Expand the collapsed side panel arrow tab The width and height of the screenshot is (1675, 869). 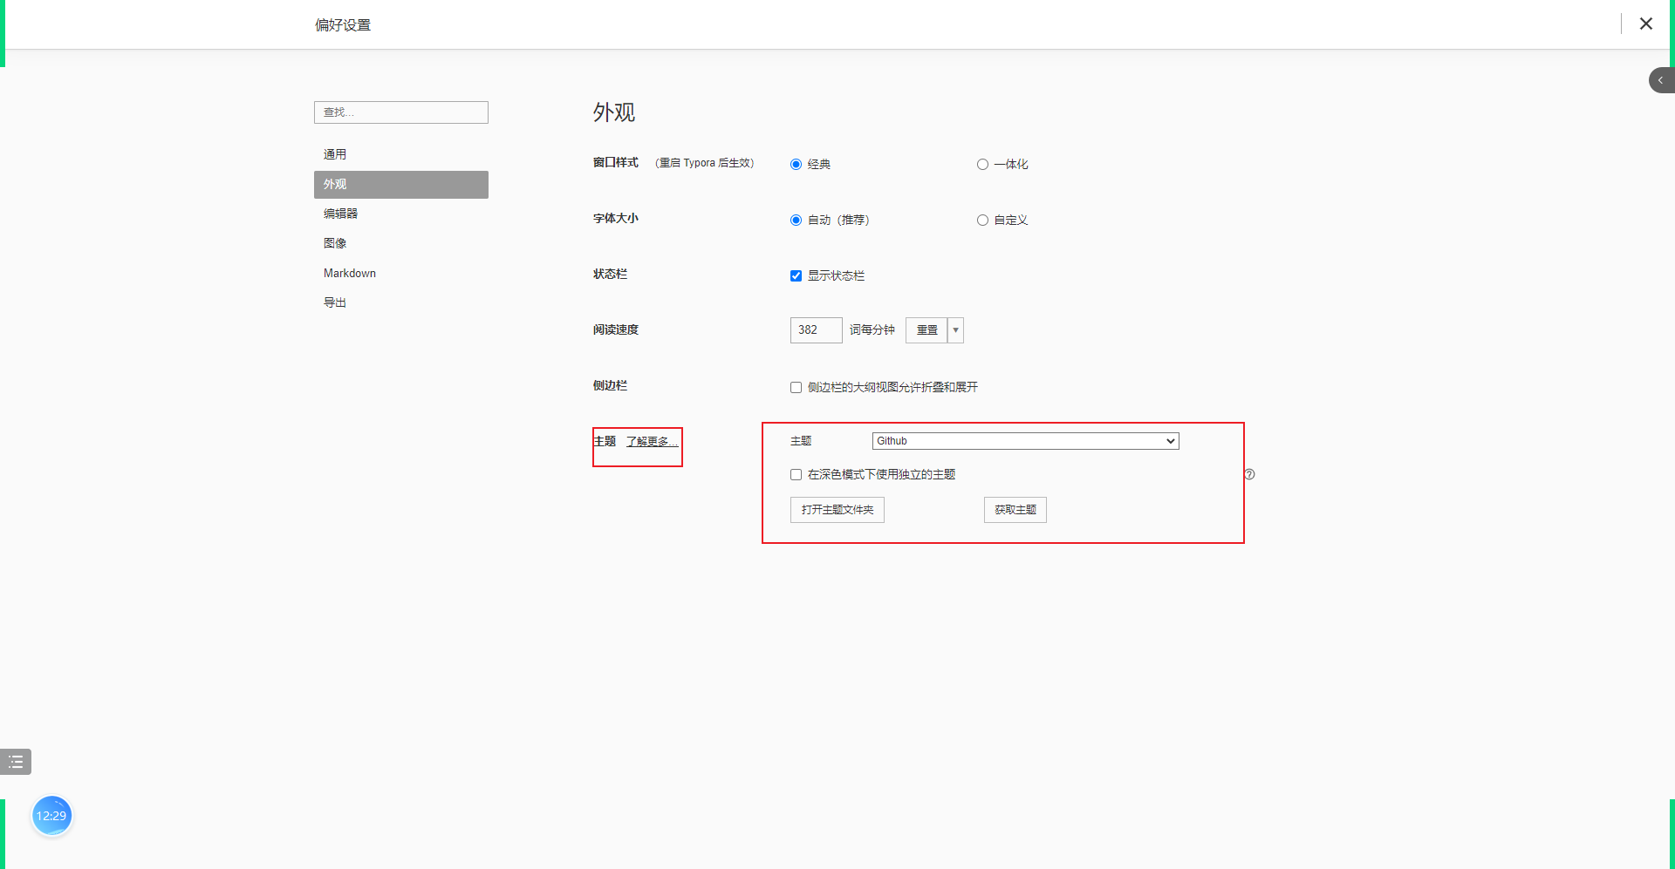coord(1661,80)
